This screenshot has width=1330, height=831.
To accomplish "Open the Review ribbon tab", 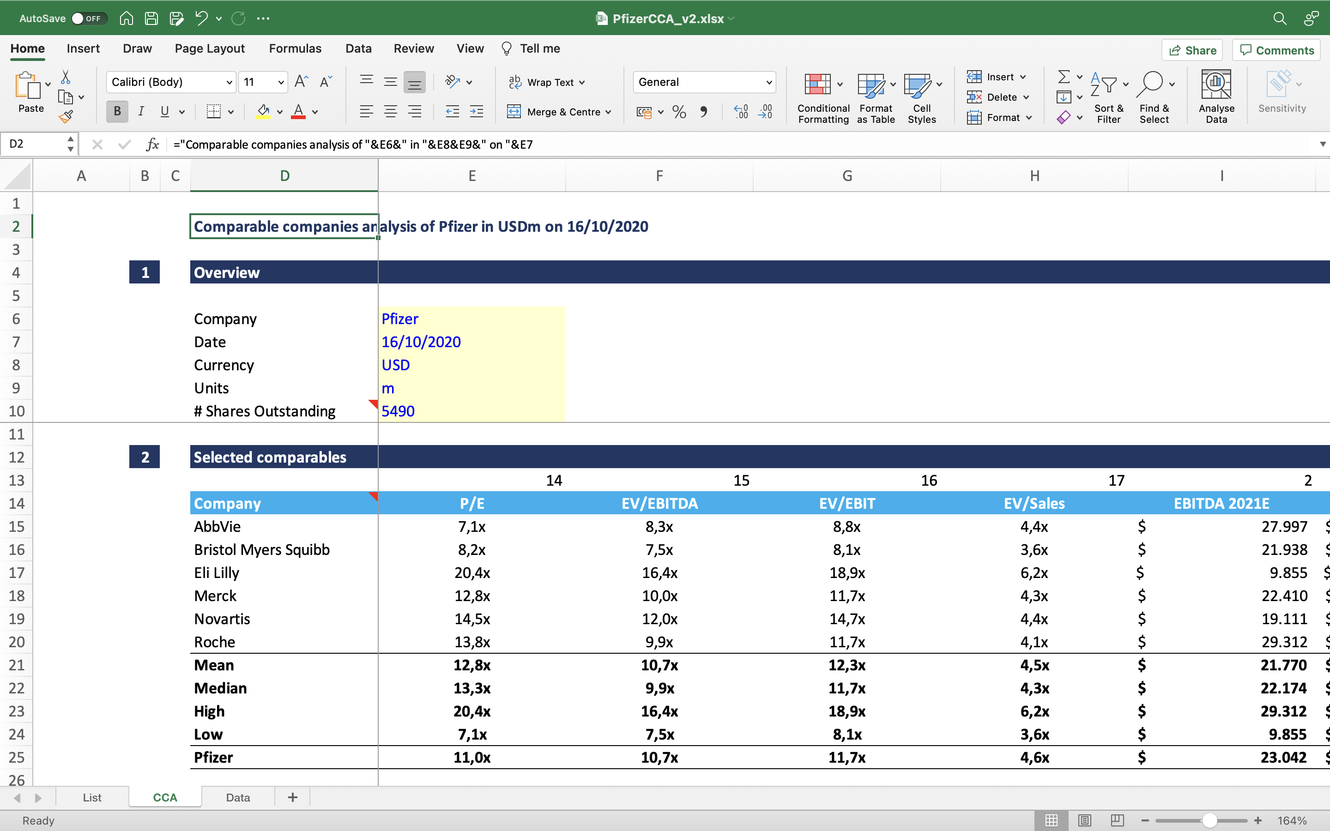I will 413,48.
